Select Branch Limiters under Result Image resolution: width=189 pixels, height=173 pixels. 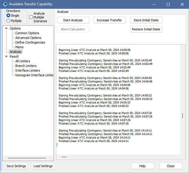26,66
